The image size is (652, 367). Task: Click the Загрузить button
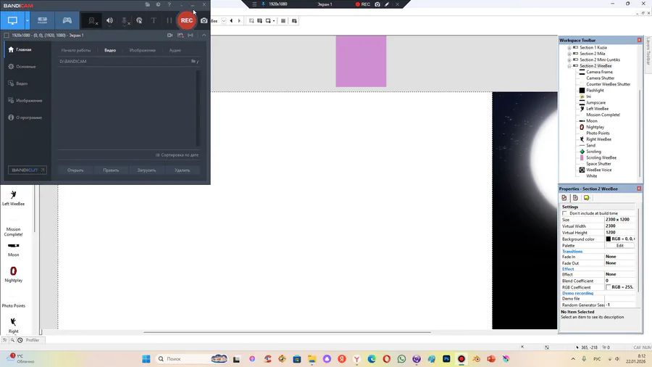[x=146, y=170]
